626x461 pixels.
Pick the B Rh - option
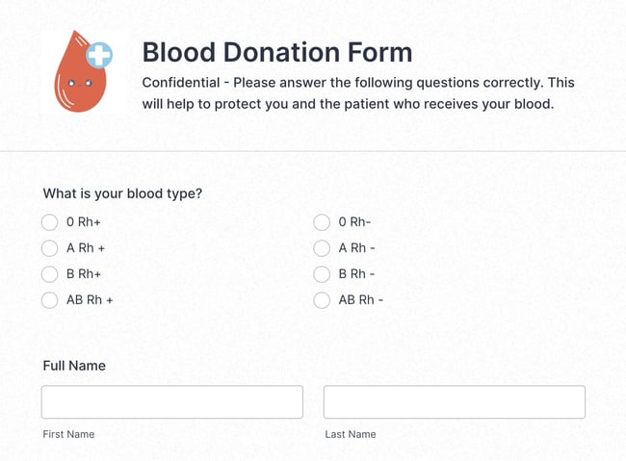(x=323, y=274)
